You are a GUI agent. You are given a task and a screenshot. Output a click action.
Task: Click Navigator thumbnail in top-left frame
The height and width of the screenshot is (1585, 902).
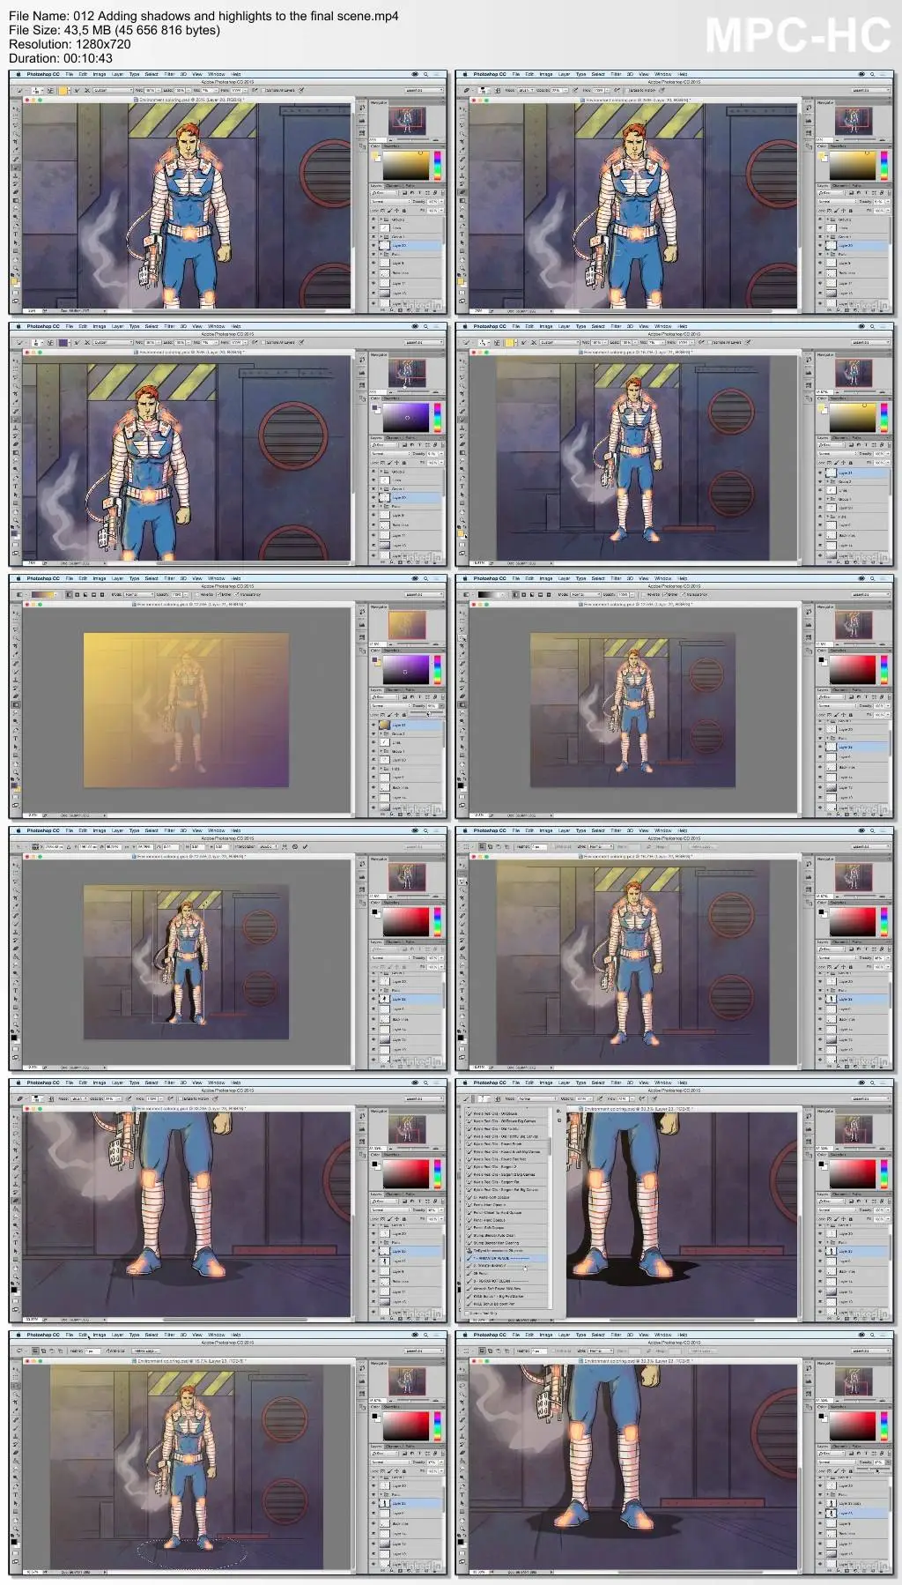coord(407,121)
